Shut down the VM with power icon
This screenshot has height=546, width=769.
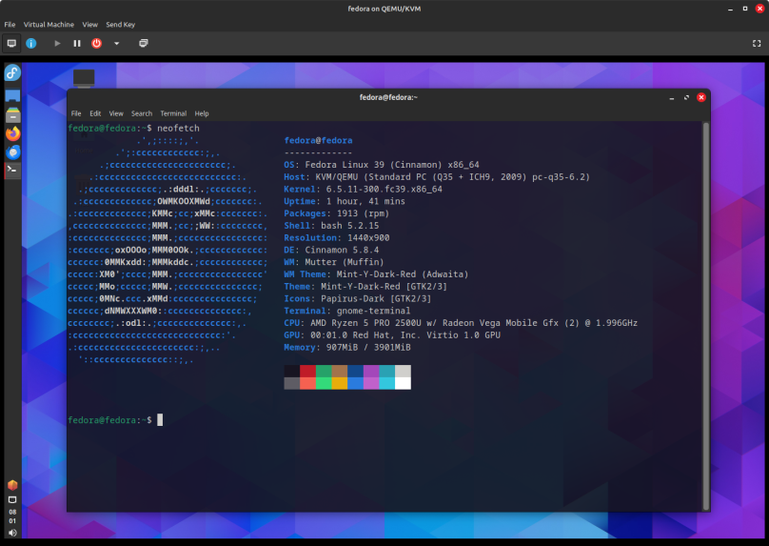coord(97,43)
